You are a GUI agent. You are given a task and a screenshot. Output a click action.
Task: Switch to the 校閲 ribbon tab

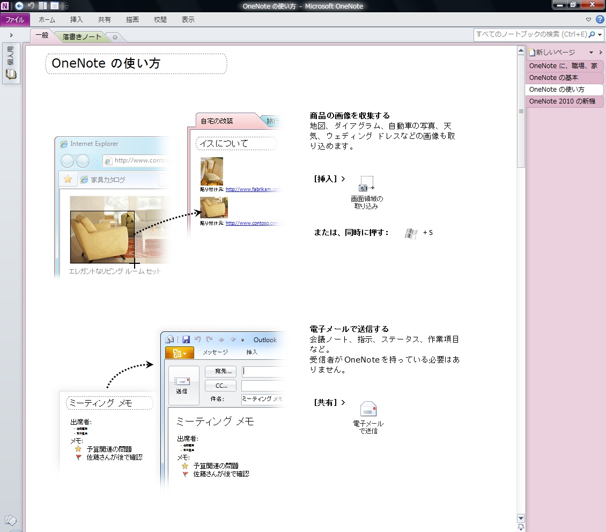click(x=160, y=20)
